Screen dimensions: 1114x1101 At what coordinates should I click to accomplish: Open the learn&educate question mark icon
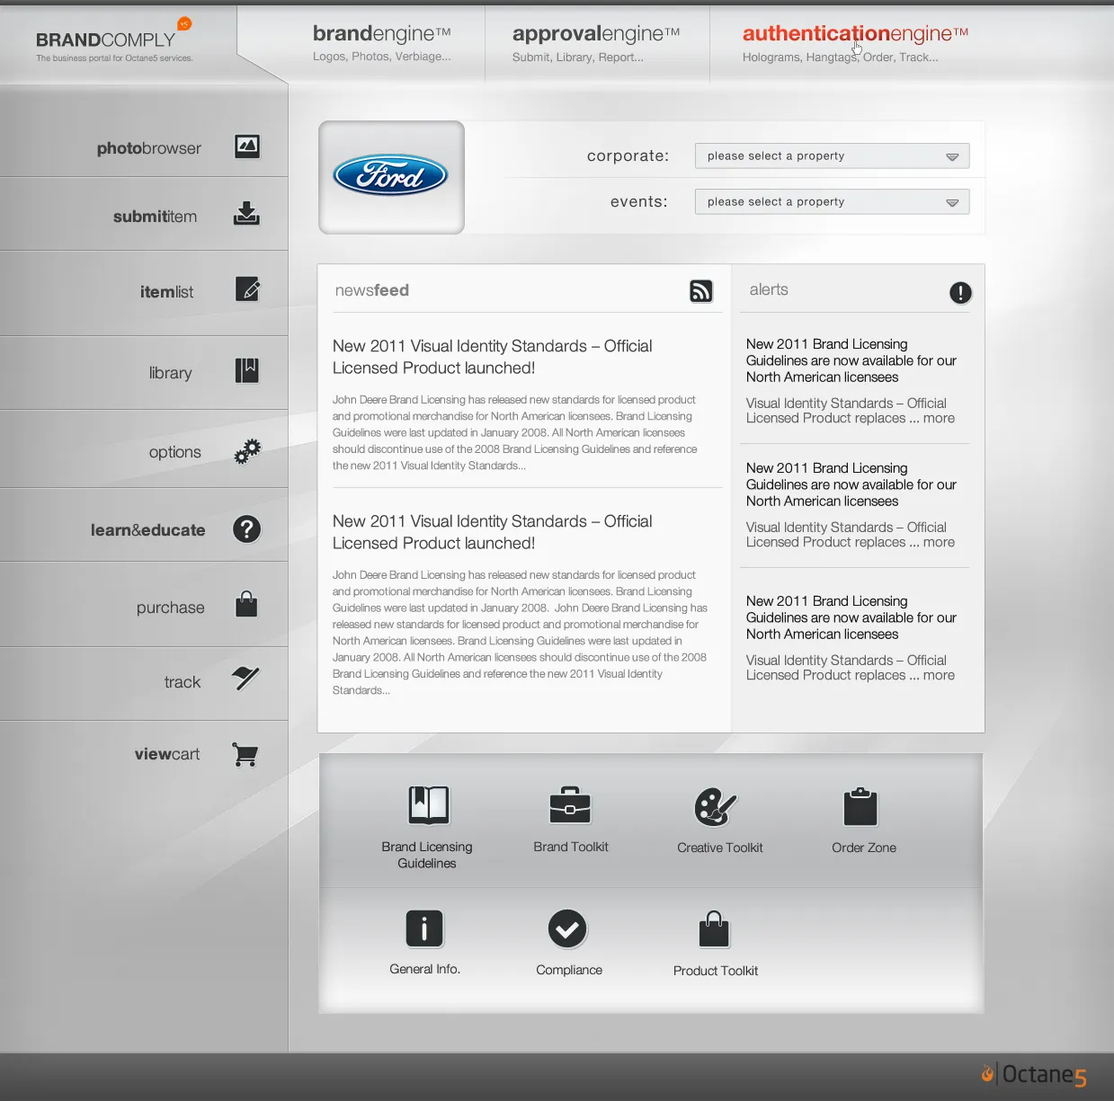(x=247, y=529)
